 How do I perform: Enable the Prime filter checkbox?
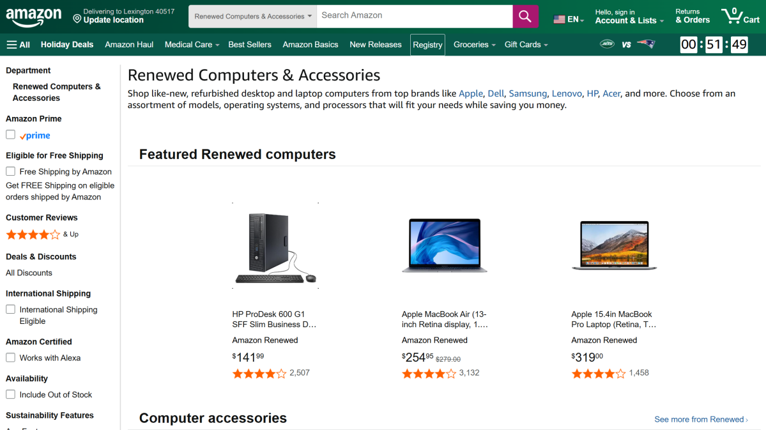coord(11,135)
